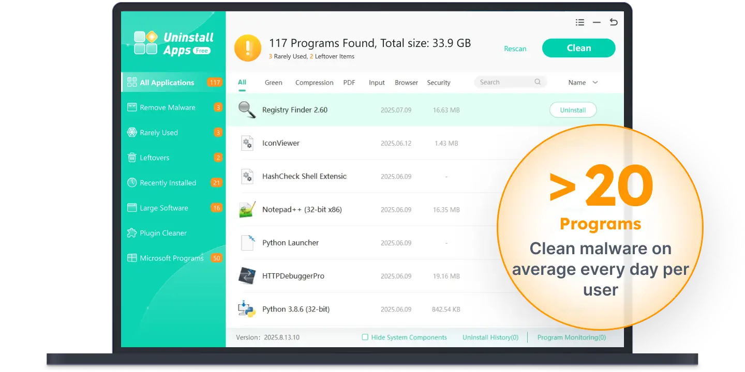
Task: Click the 2025.06.12 date value
Action: point(396,143)
